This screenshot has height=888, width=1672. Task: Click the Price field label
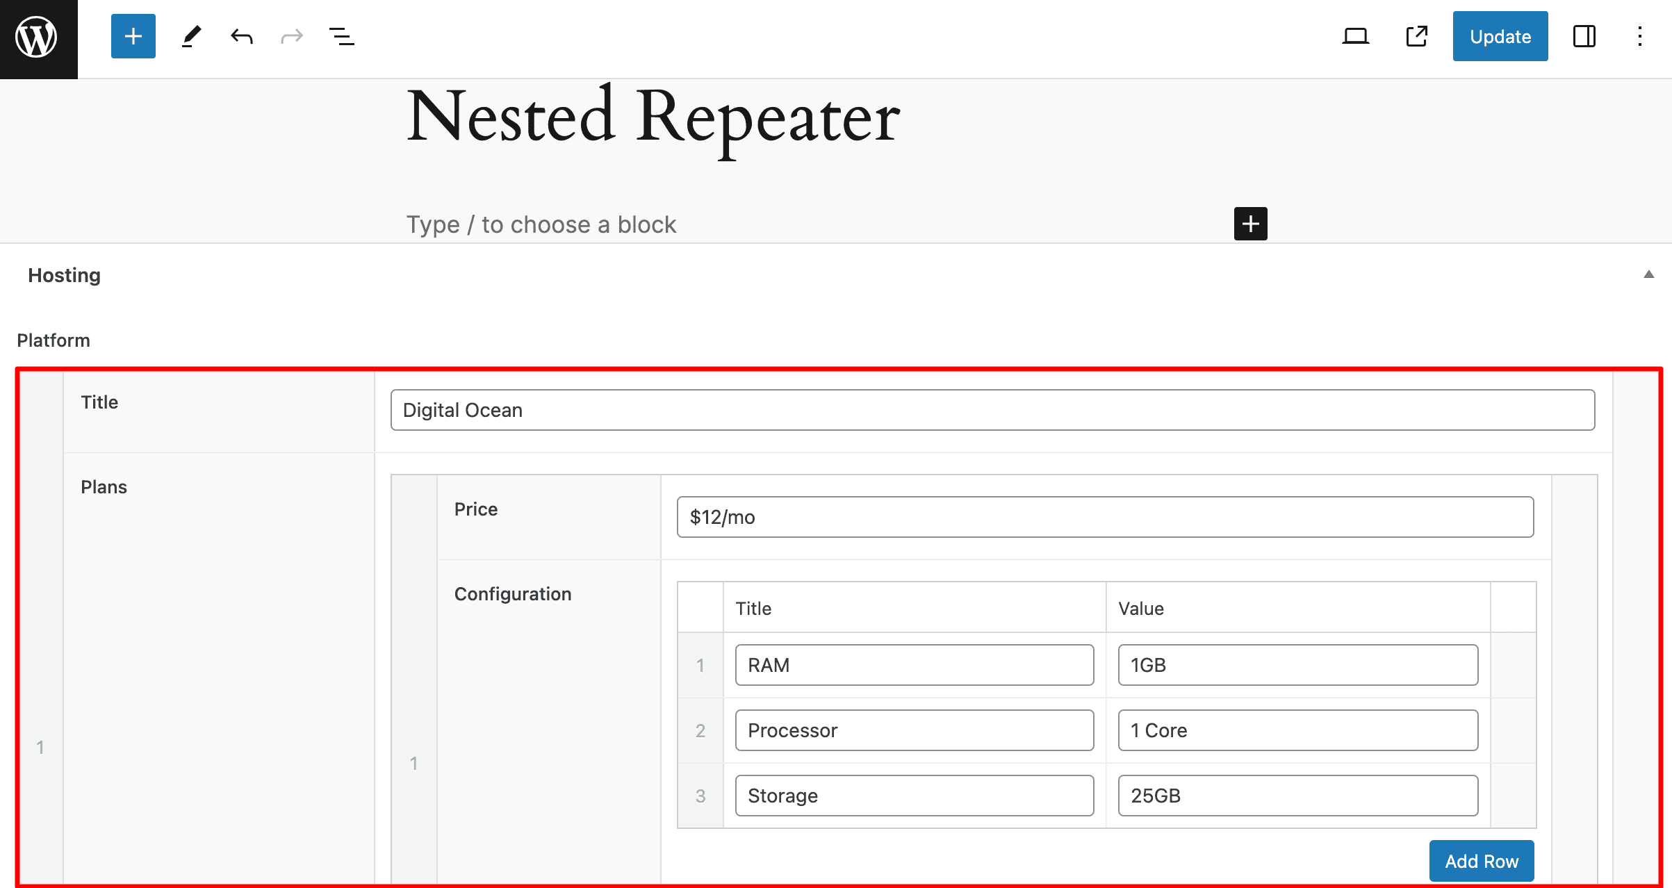(476, 509)
